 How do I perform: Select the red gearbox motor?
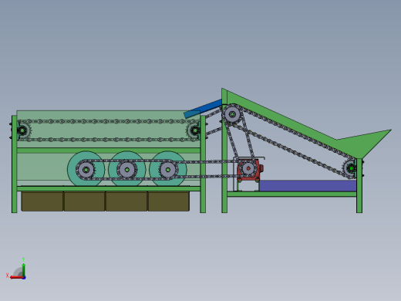(249, 169)
